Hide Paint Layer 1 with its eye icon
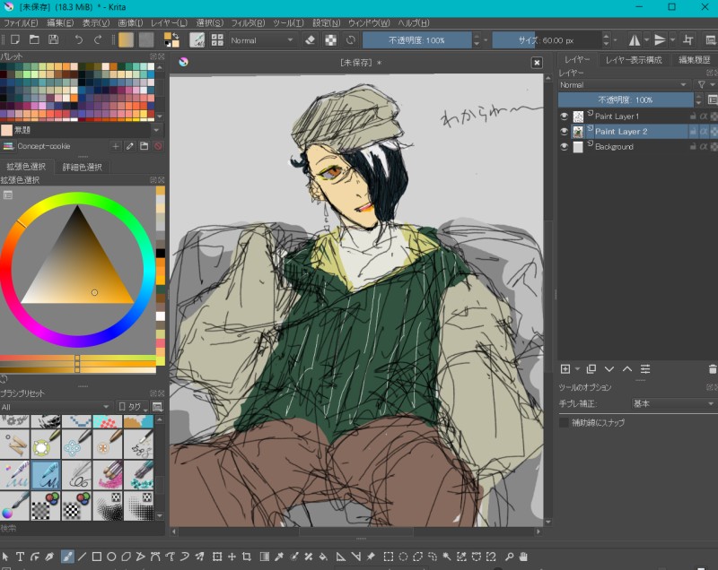The height and width of the screenshot is (570, 718). [x=565, y=117]
